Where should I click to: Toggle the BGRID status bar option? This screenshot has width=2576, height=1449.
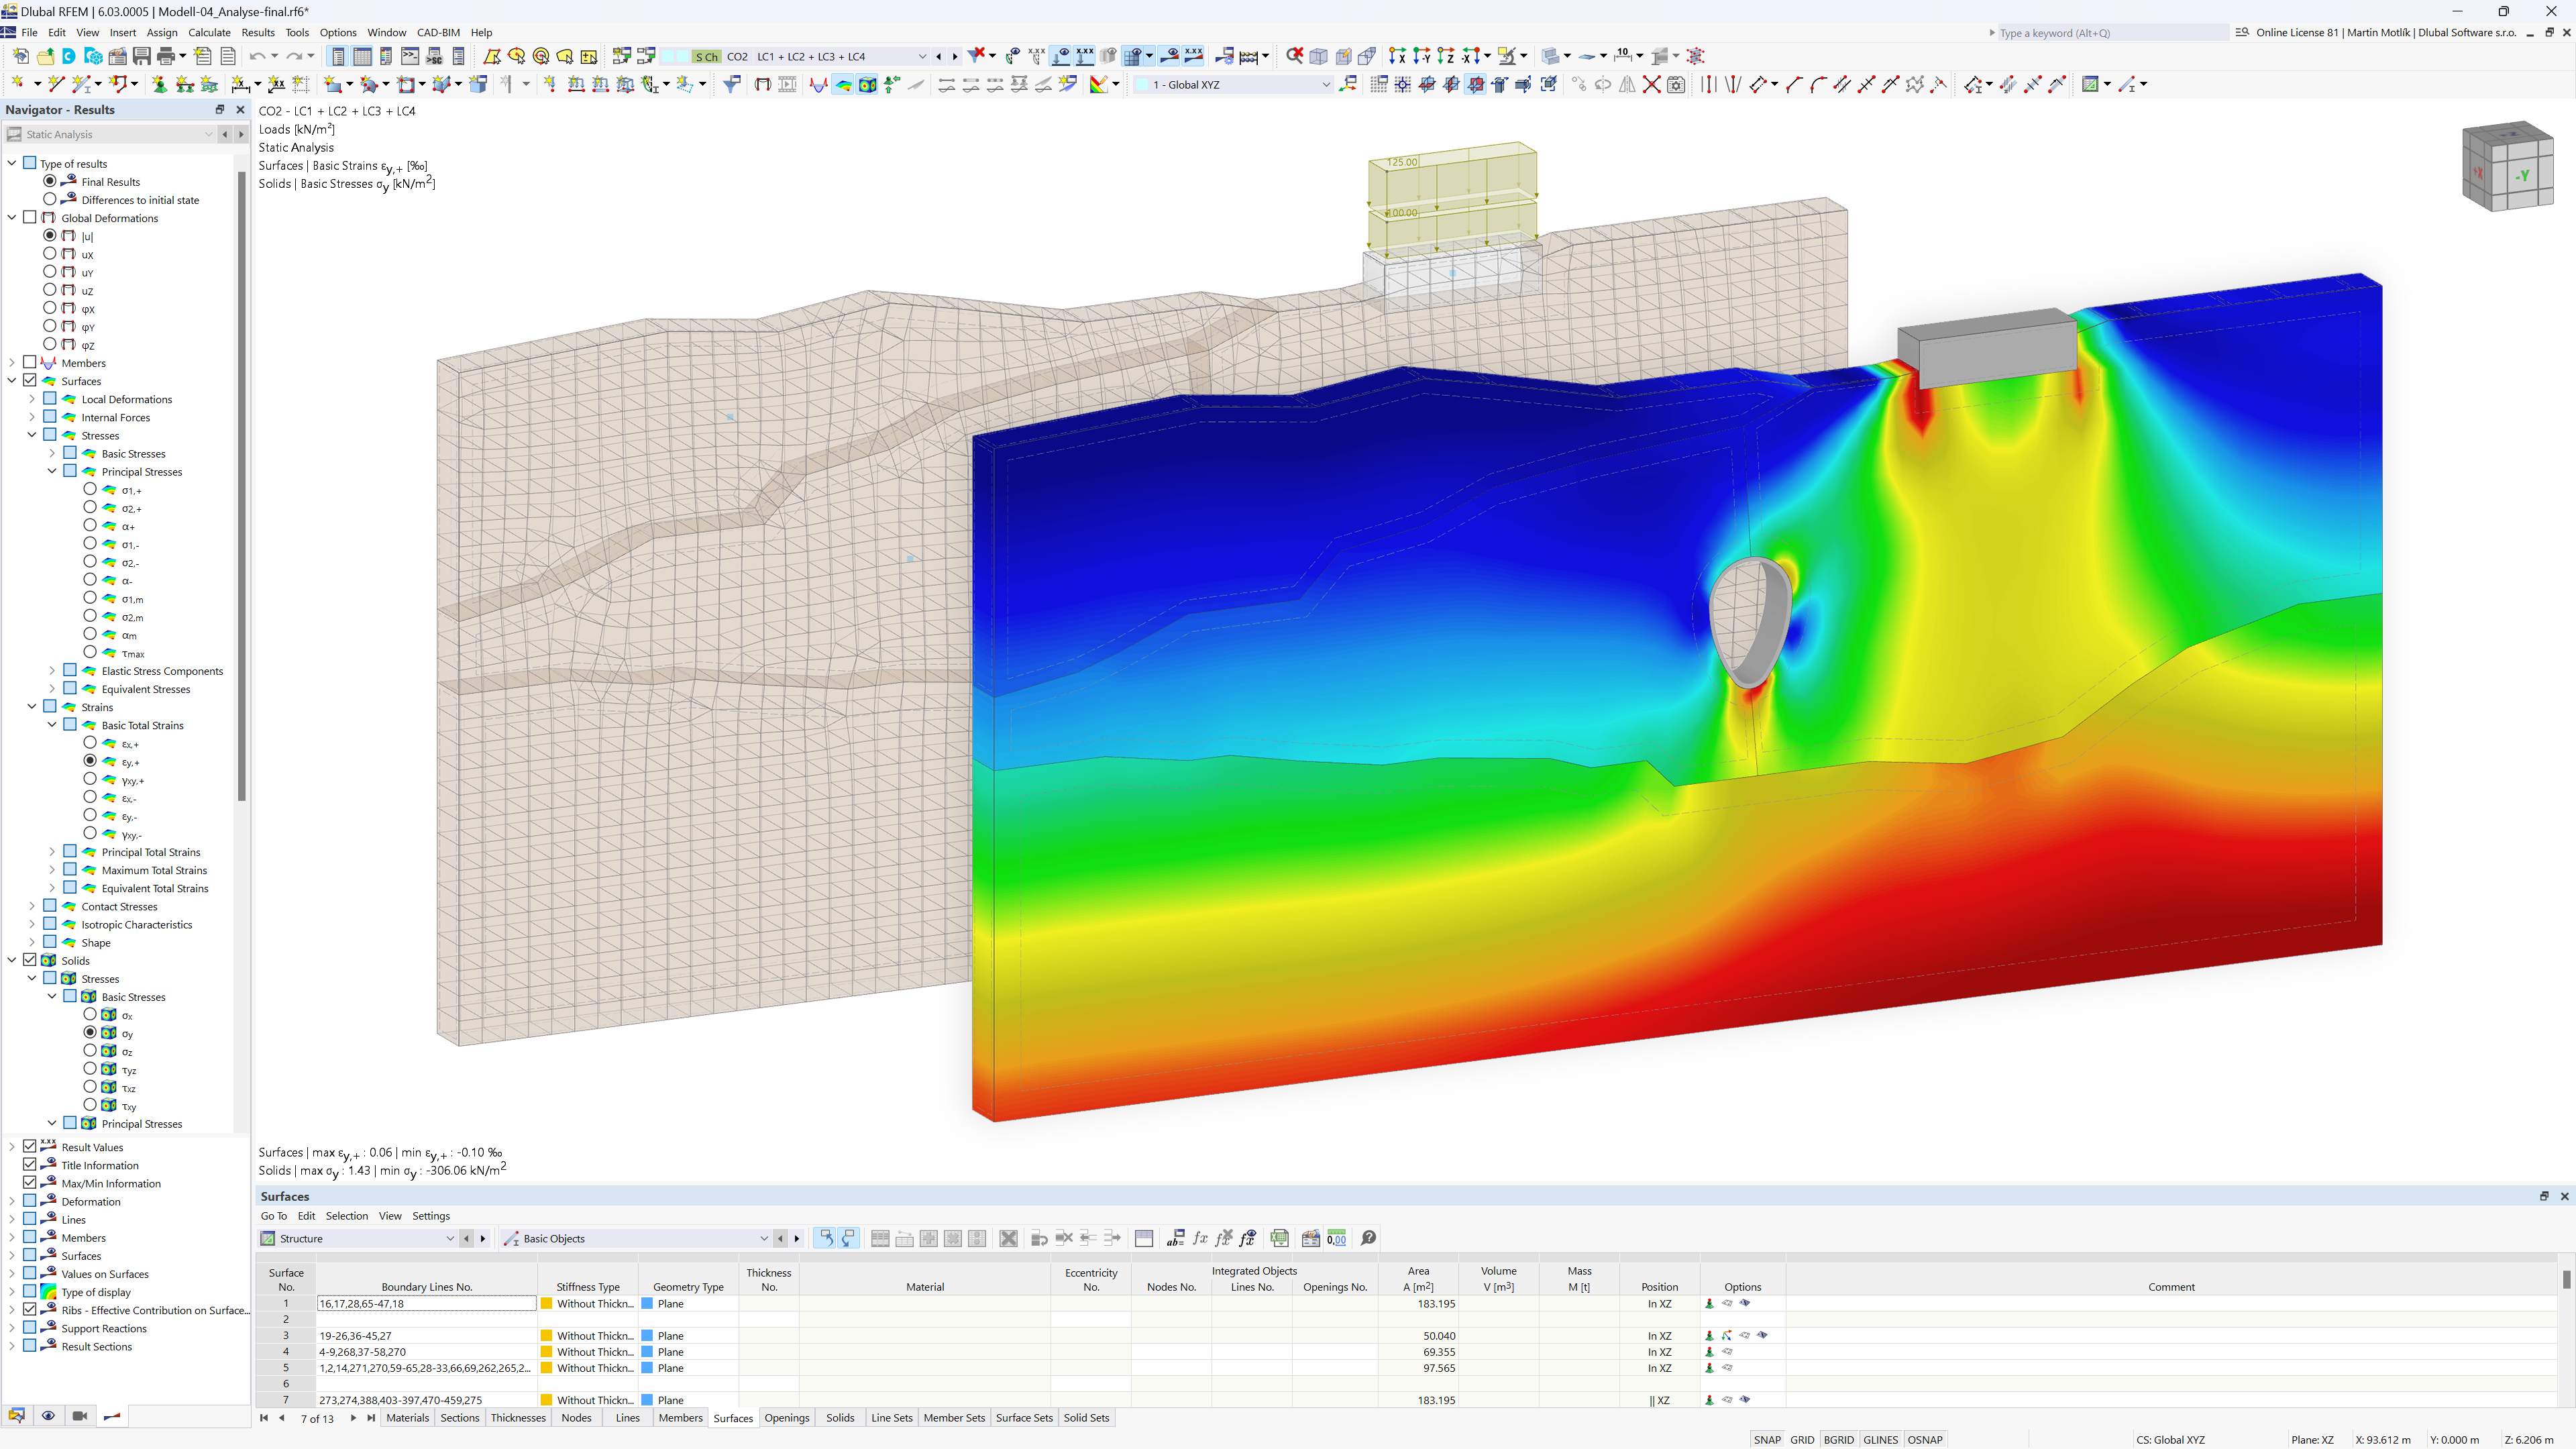[x=1840, y=1437]
